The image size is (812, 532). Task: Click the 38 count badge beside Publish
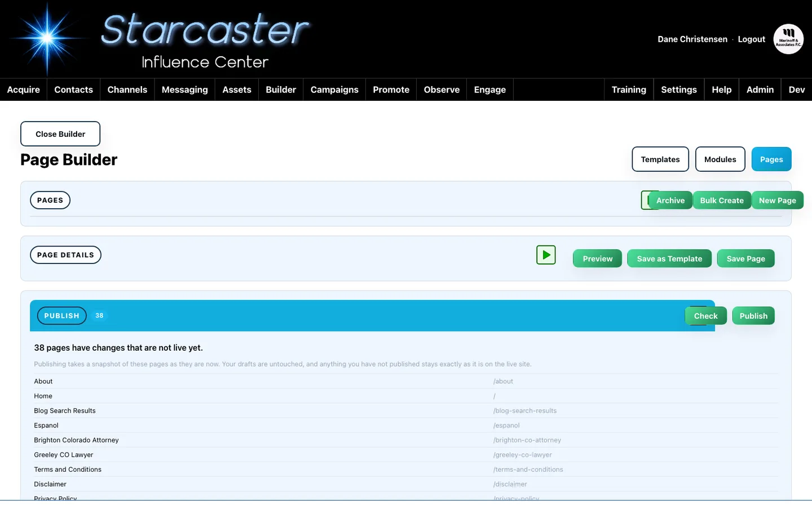pyautogui.click(x=99, y=316)
